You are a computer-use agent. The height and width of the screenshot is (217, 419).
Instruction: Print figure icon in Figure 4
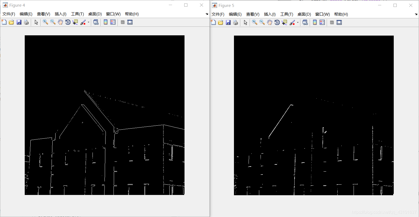tap(26, 22)
